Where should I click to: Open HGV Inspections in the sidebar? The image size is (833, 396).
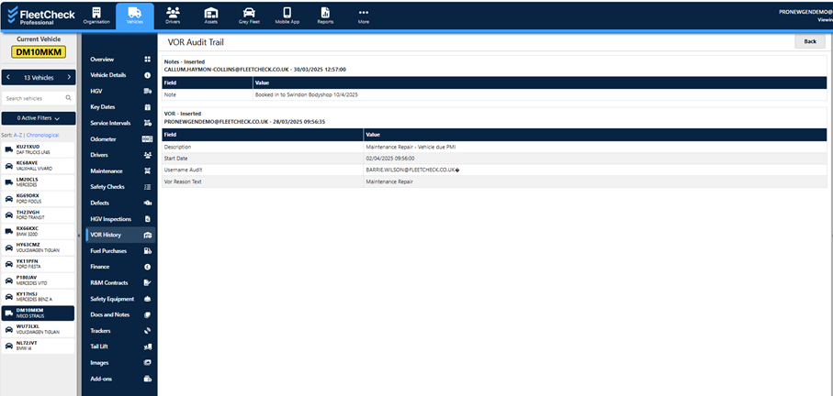click(119, 219)
